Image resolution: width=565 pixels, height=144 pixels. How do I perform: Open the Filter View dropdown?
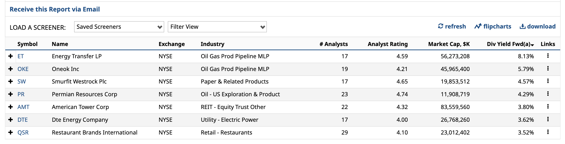point(217,27)
